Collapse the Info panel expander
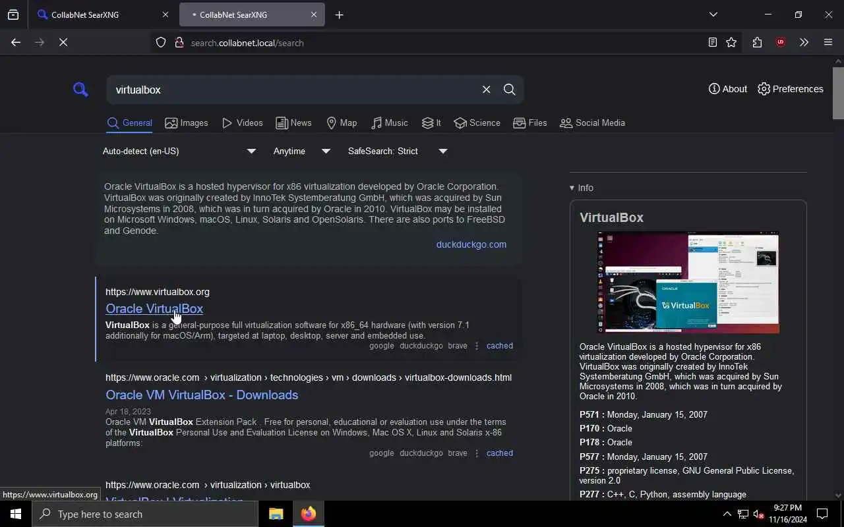This screenshot has height=527, width=844. click(x=582, y=188)
